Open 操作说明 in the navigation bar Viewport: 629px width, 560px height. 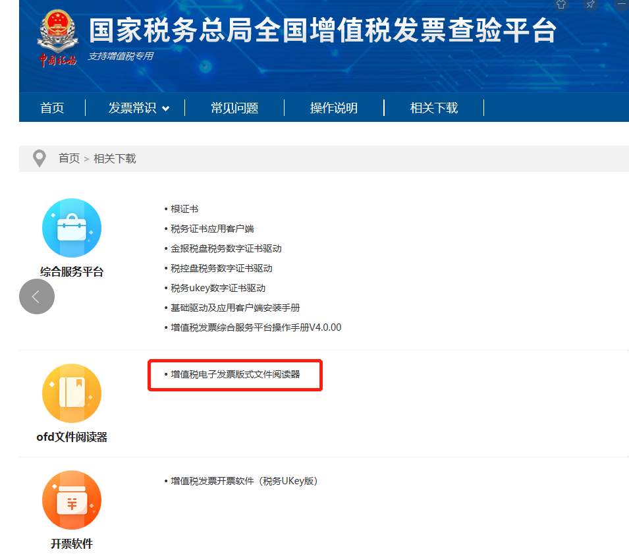pyautogui.click(x=334, y=108)
